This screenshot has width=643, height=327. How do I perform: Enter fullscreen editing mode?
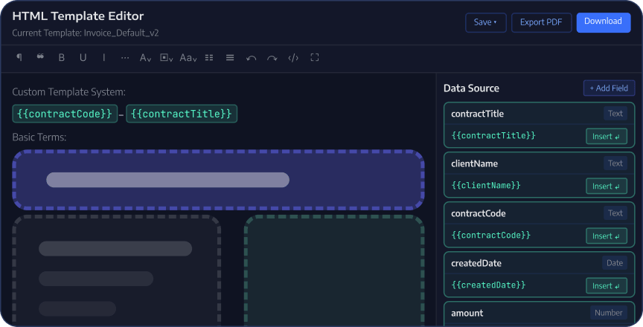pos(315,57)
